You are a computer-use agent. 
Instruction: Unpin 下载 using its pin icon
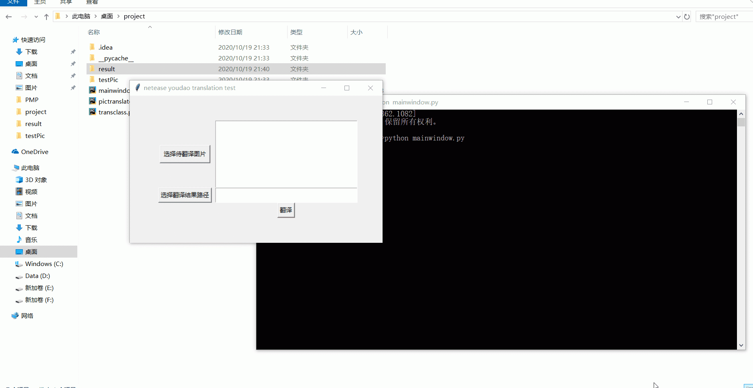[x=73, y=52]
